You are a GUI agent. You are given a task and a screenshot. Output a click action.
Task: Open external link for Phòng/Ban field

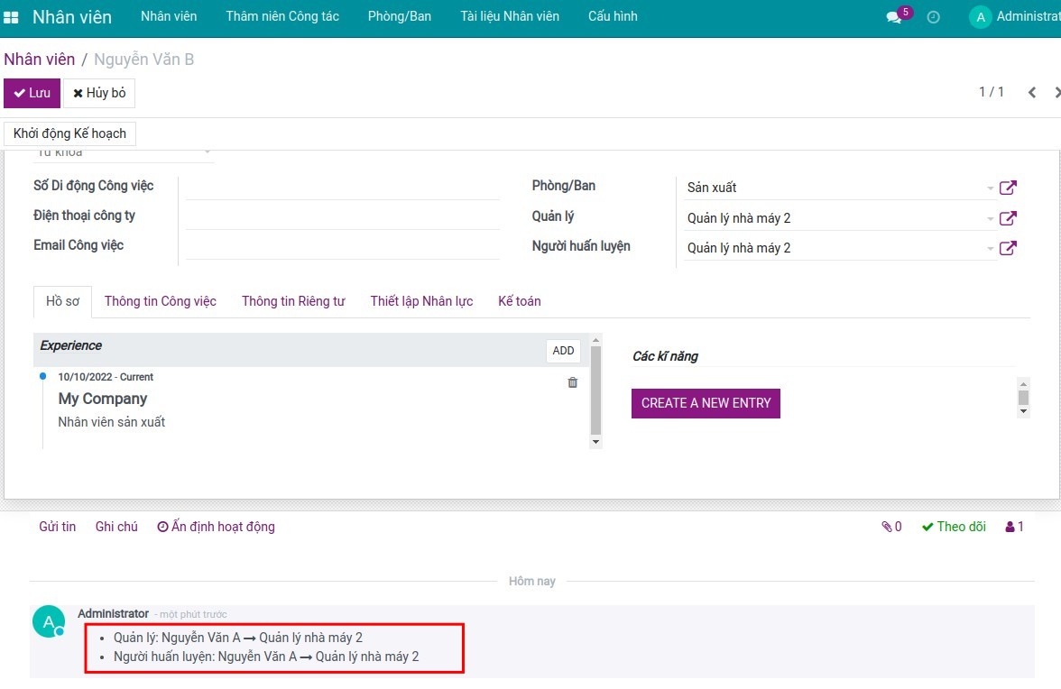point(1008,188)
